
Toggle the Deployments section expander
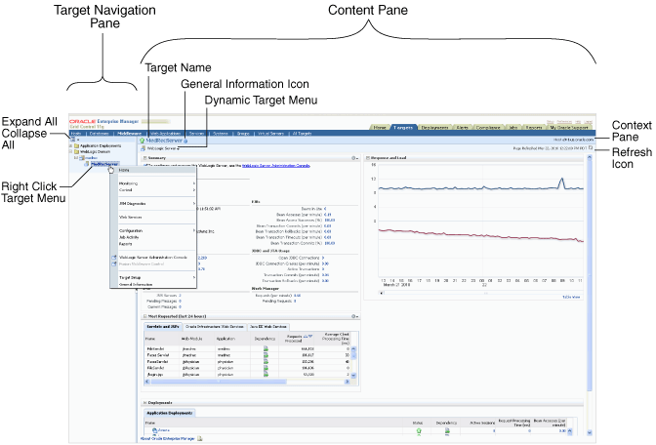tap(145, 403)
